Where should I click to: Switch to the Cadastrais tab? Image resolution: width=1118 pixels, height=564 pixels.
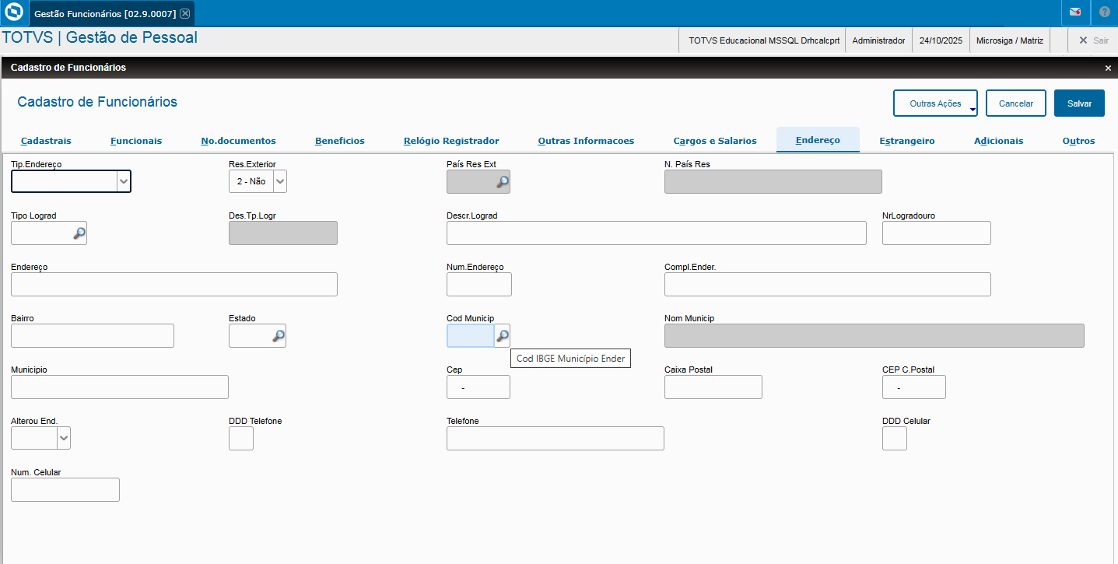click(x=46, y=141)
